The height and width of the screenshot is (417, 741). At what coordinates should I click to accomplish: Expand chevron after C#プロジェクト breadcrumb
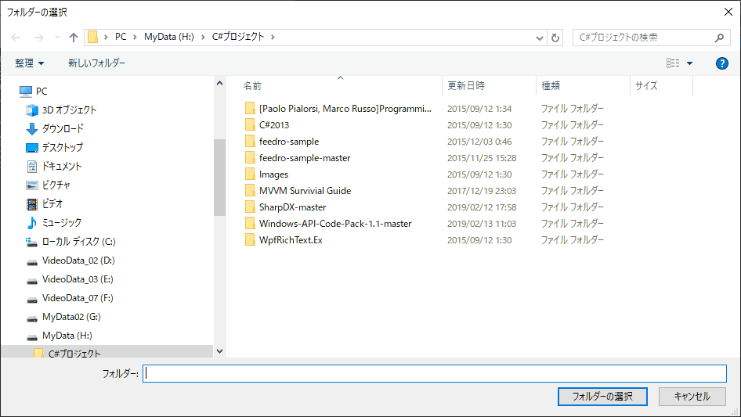click(x=273, y=38)
